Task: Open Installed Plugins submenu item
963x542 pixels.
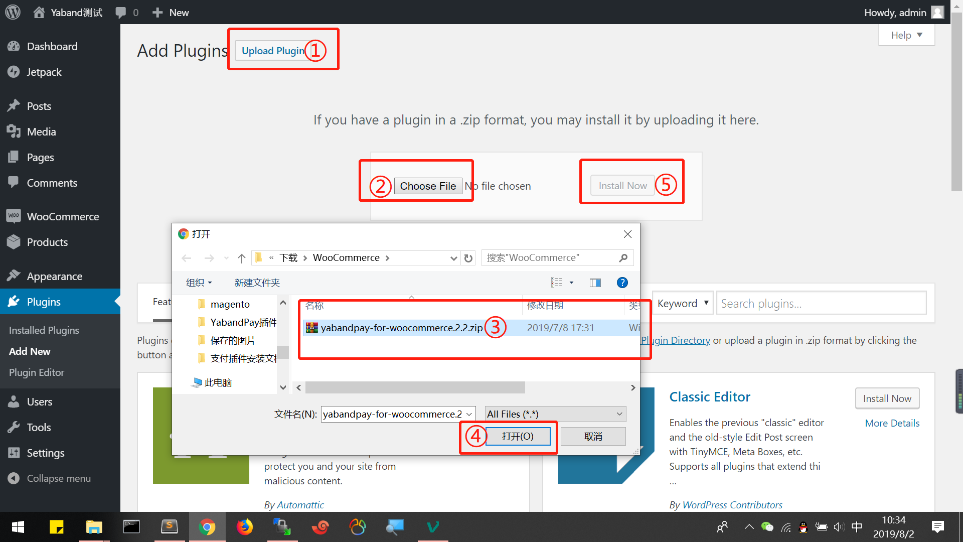Action: [x=44, y=330]
